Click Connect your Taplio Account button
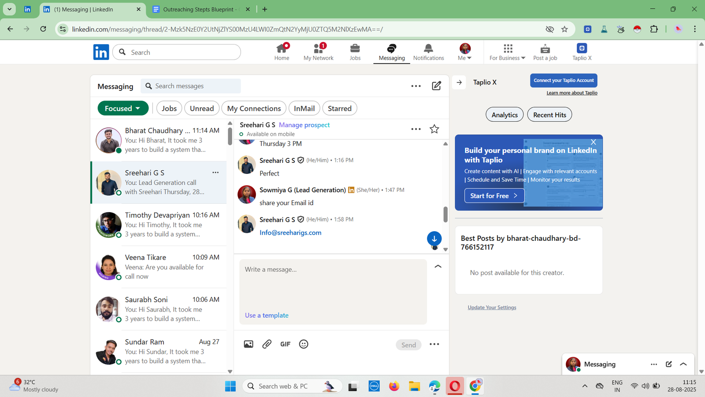Viewport: 705px width, 397px height. pyautogui.click(x=564, y=80)
